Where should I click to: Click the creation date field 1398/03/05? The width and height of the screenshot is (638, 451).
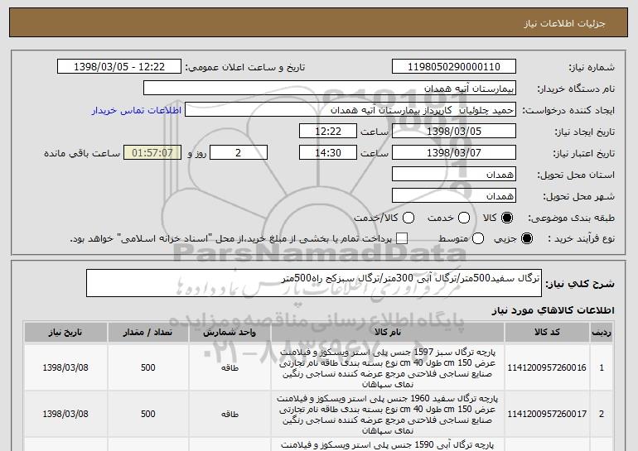point(454,132)
